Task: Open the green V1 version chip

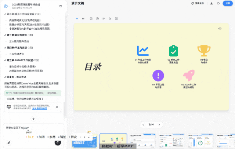Action: [33, 93]
